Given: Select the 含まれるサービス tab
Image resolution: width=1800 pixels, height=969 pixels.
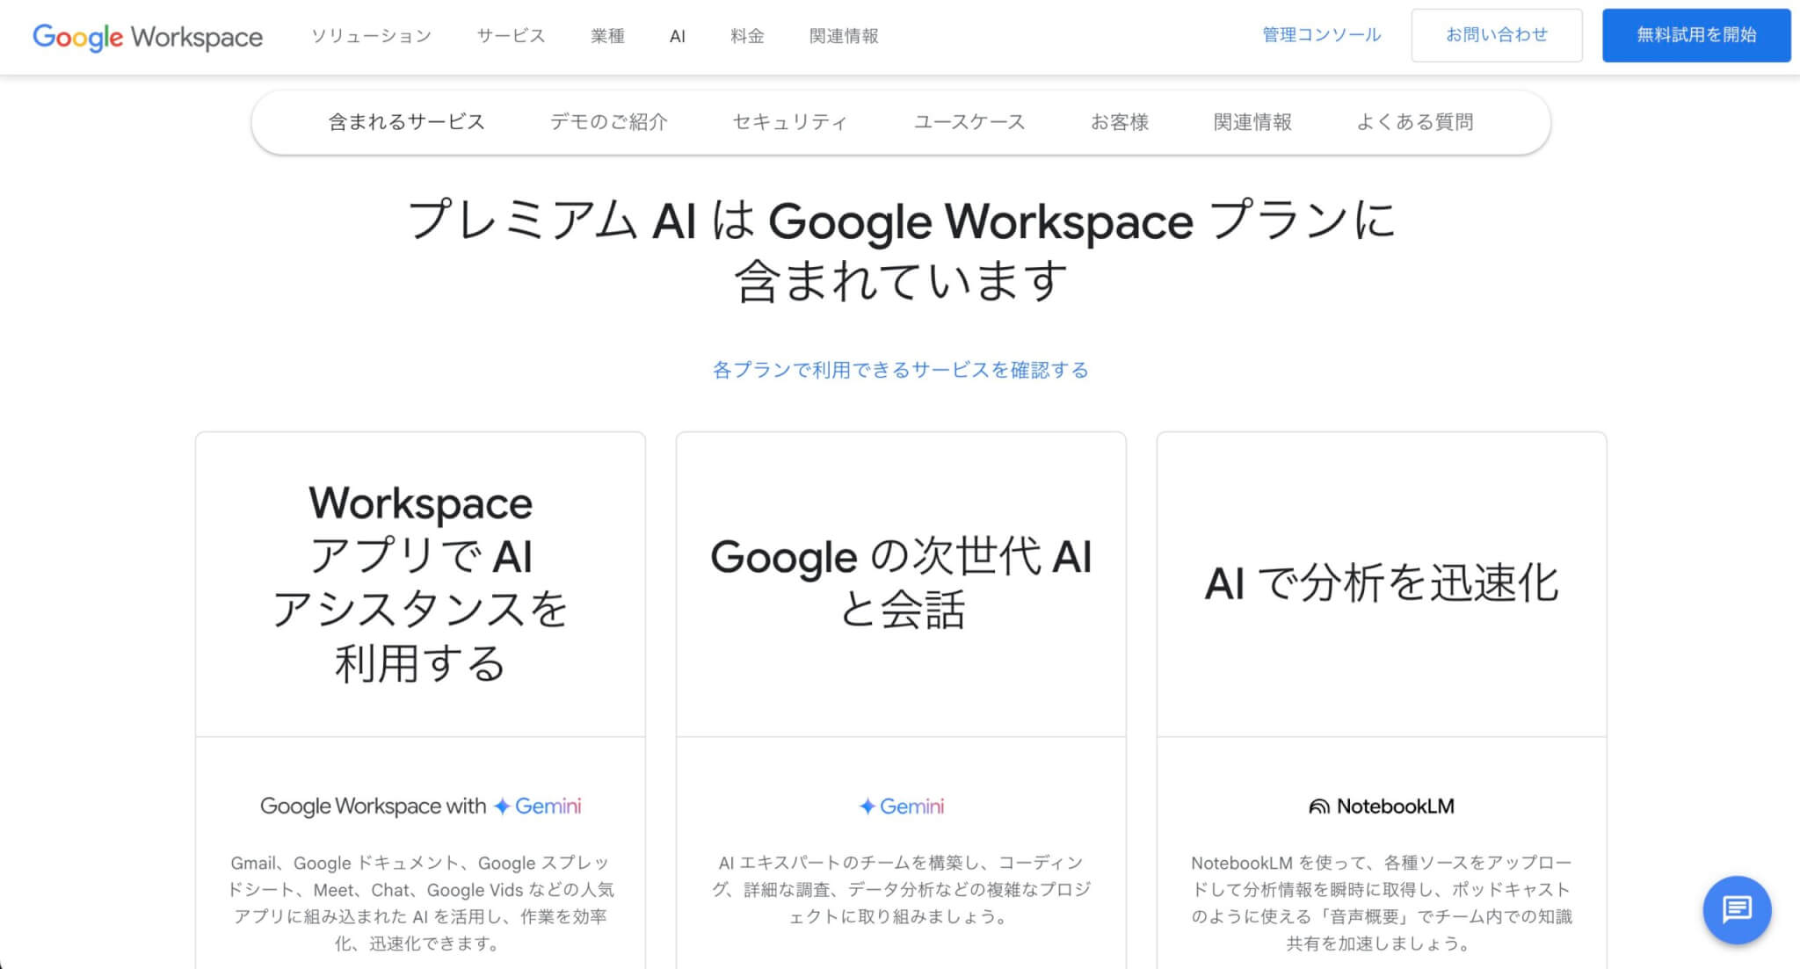Looking at the screenshot, I should (x=406, y=122).
